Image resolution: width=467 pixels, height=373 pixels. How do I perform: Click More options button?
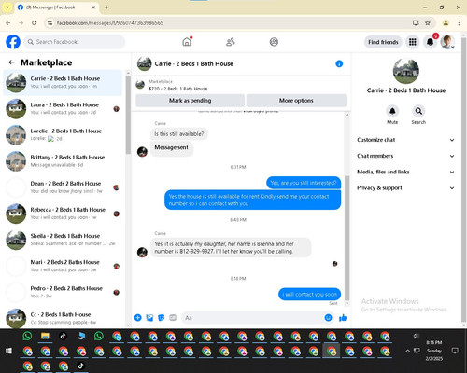296,101
